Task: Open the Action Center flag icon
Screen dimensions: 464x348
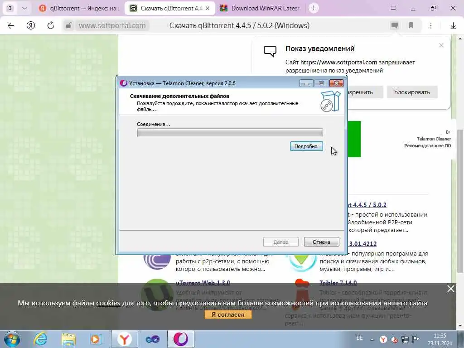Action: pos(416,339)
